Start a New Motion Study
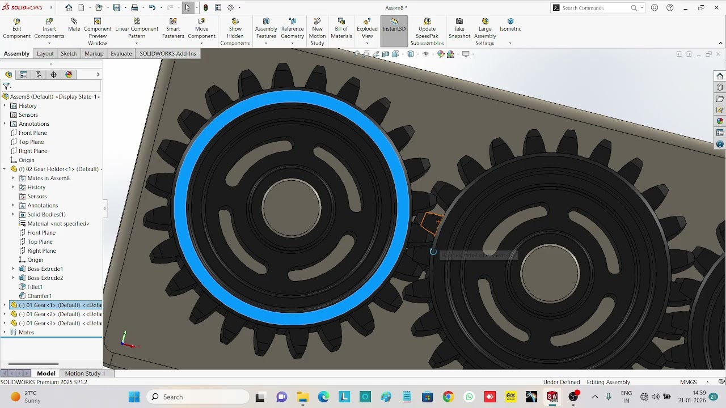This screenshot has height=408, width=726. click(318, 32)
